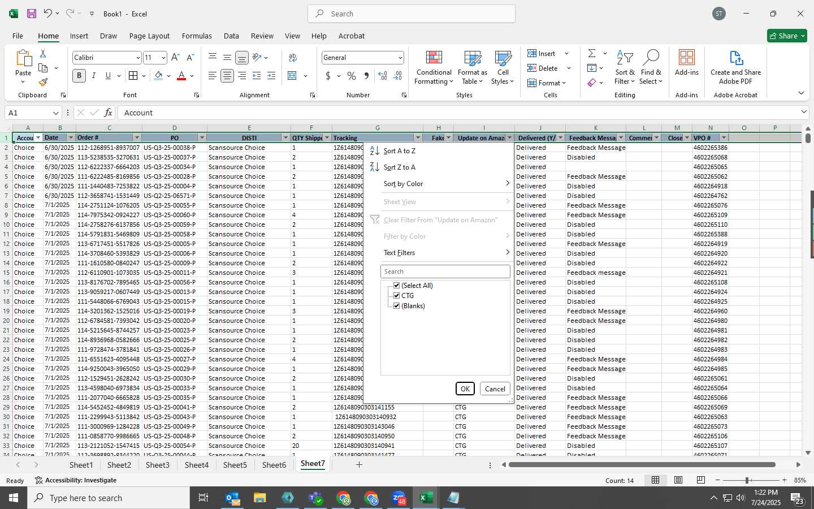
Task: Open Find & Select magnifier tool
Action: [x=651, y=68]
